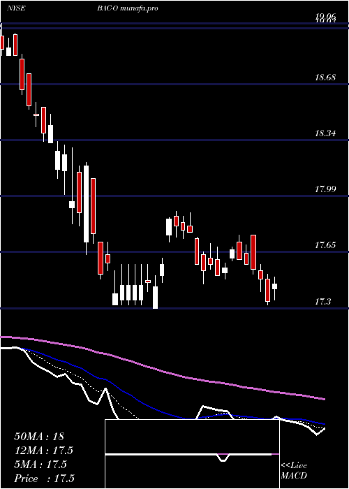Click the 18.68 price axis label
The width and height of the screenshot is (349, 489).
(x=325, y=77)
